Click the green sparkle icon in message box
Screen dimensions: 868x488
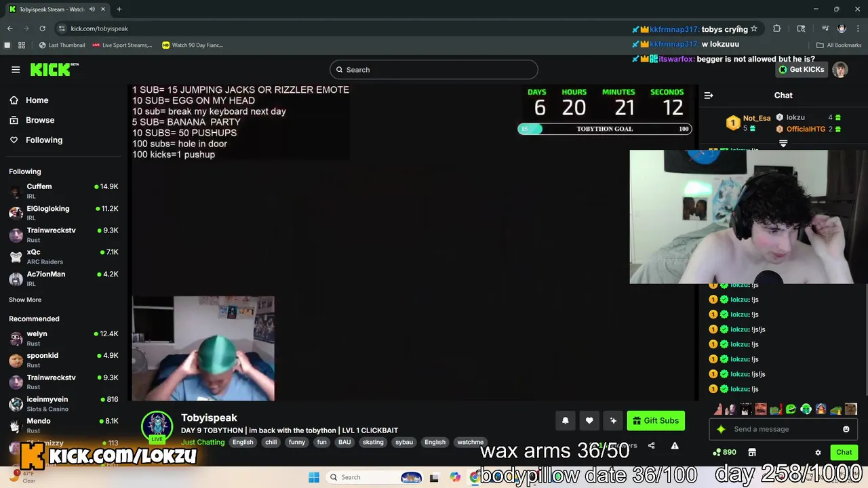click(721, 429)
